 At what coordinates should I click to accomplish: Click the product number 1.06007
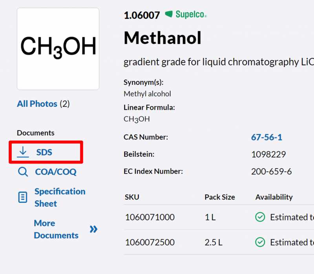(x=142, y=15)
